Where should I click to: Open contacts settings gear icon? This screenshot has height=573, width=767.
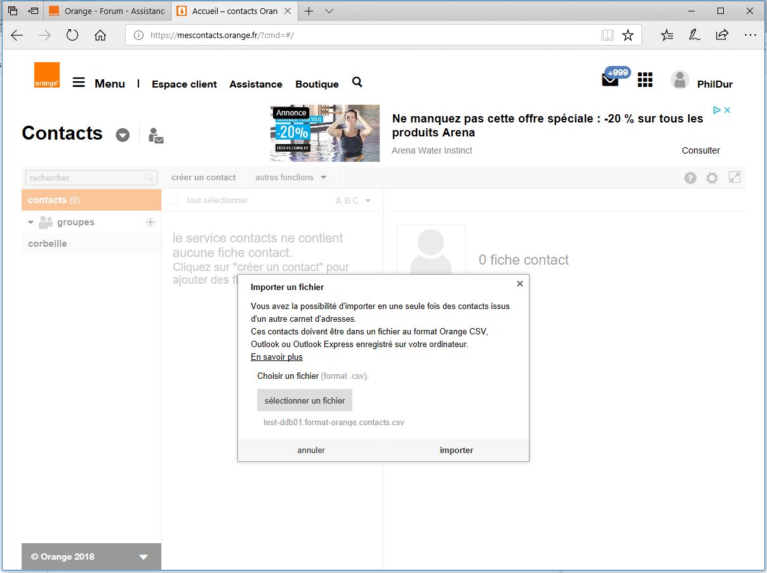[712, 178]
